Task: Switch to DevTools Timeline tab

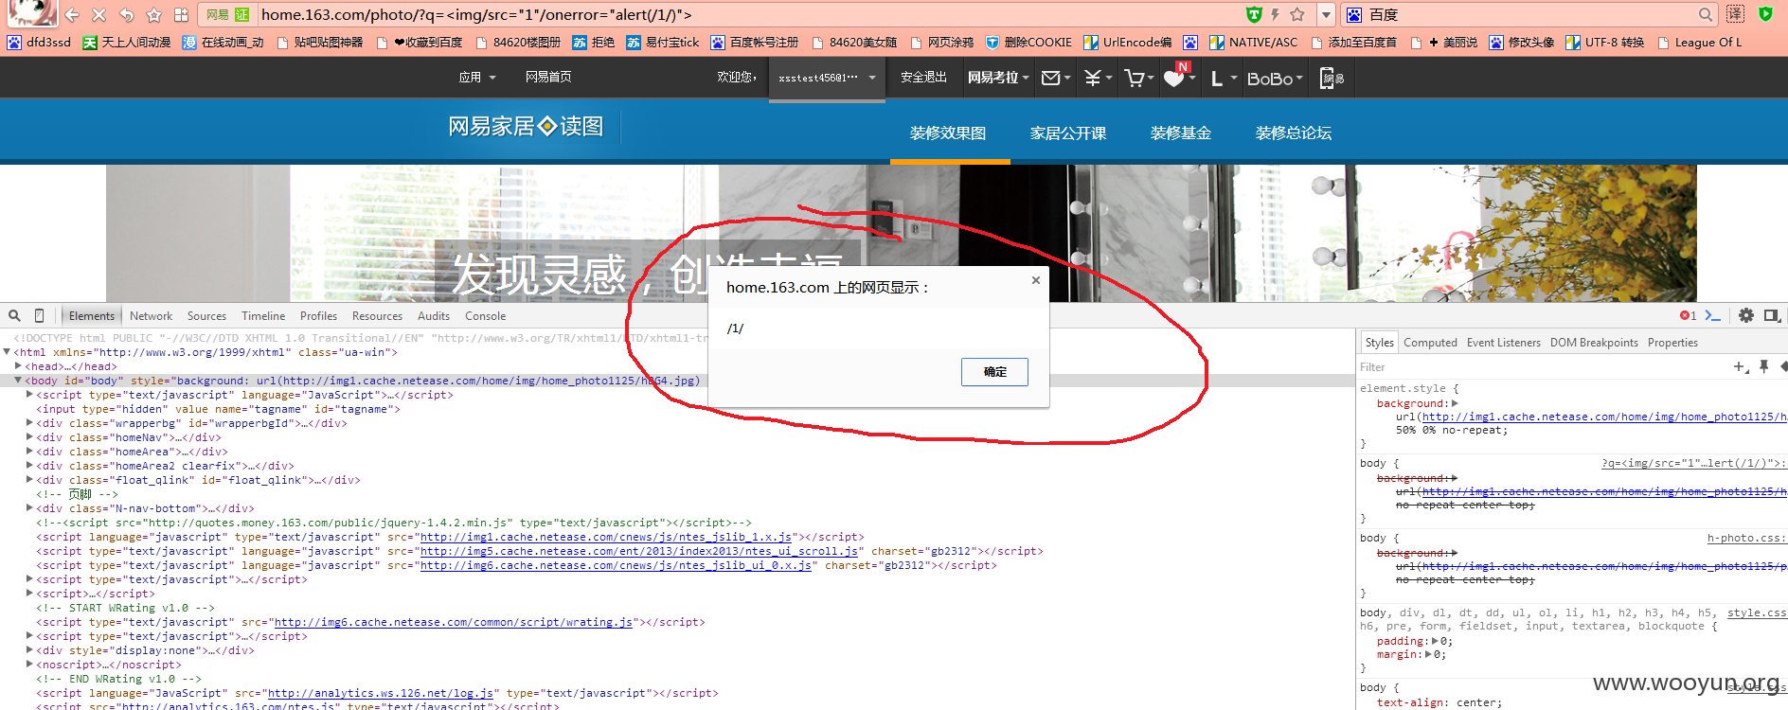Action: tap(263, 316)
